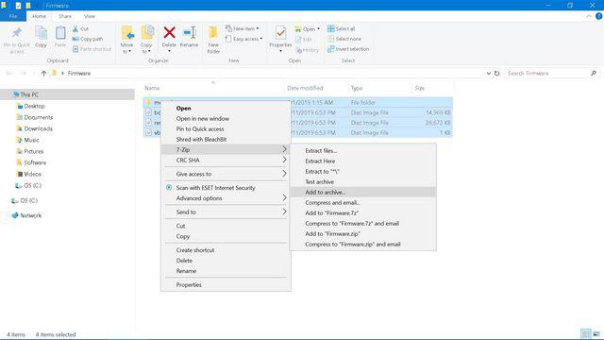
Task: Open Documents in the navigation pane
Action: pyautogui.click(x=38, y=117)
